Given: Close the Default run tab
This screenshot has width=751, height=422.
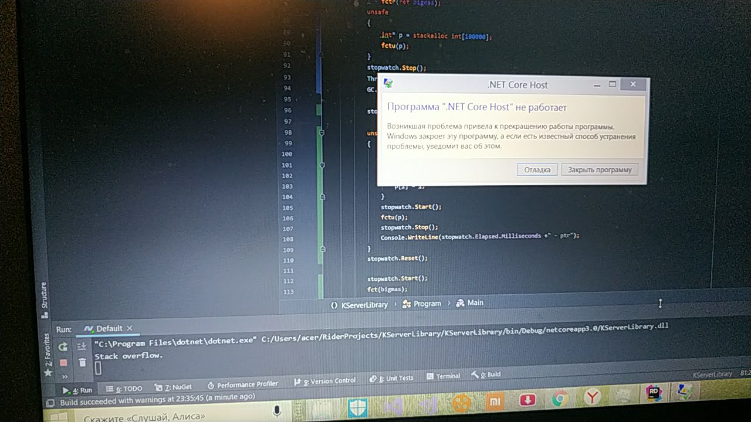Looking at the screenshot, I should 130,328.
